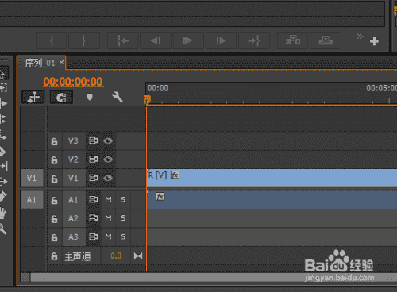The height and width of the screenshot is (292, 397).
Task: Mute track A2
Action: click(108, 218)
